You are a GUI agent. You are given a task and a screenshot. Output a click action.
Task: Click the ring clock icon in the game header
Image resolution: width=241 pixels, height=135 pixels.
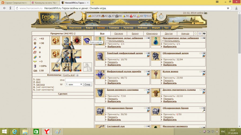[161, 16]
